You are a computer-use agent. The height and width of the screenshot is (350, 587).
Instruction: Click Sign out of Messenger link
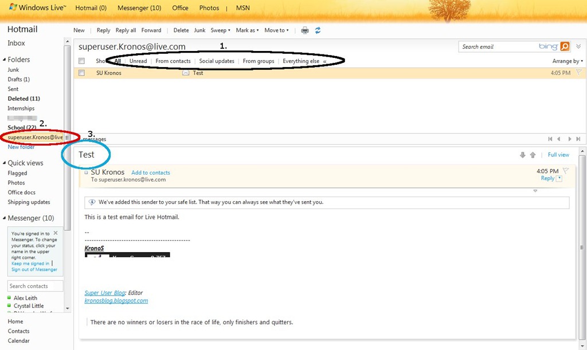click(34, 269)
